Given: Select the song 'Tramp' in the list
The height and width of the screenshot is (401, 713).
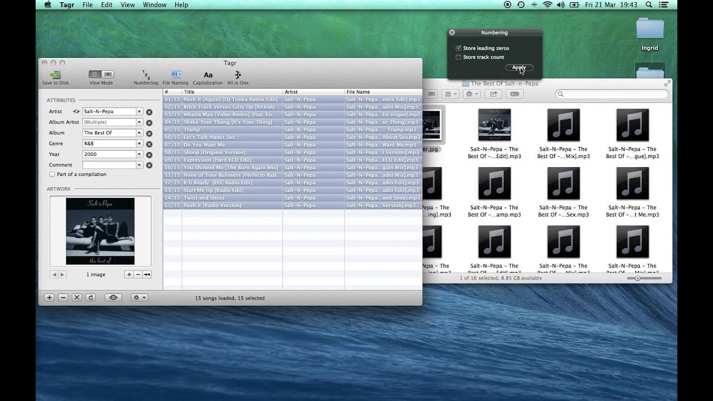Looking at the screenshot, I should (x=292, y=130).
